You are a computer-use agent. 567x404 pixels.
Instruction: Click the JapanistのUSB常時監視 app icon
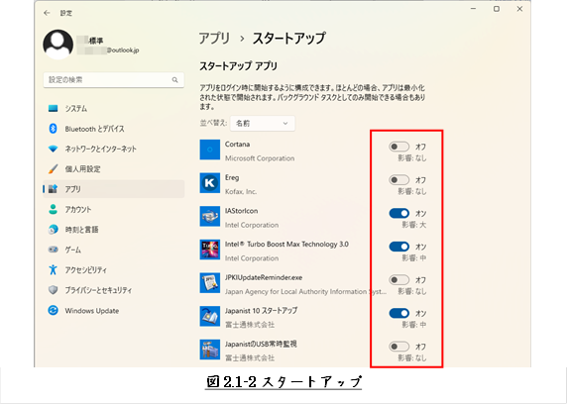210,350
